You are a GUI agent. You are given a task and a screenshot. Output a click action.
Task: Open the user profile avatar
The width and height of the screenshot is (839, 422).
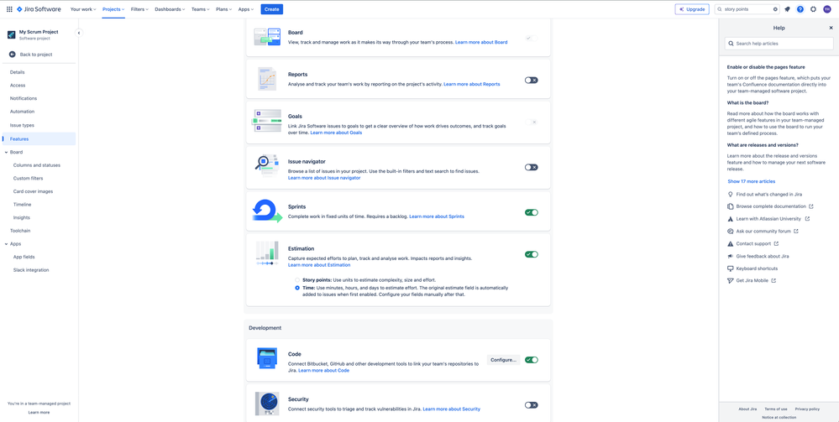pyautogui.click(x=827, y=9)
